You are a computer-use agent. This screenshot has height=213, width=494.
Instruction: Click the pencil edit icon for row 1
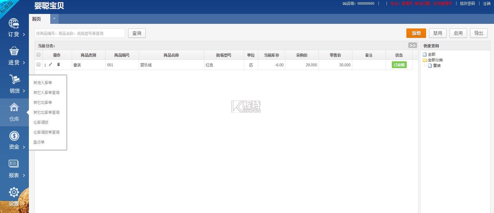(51, 65)
